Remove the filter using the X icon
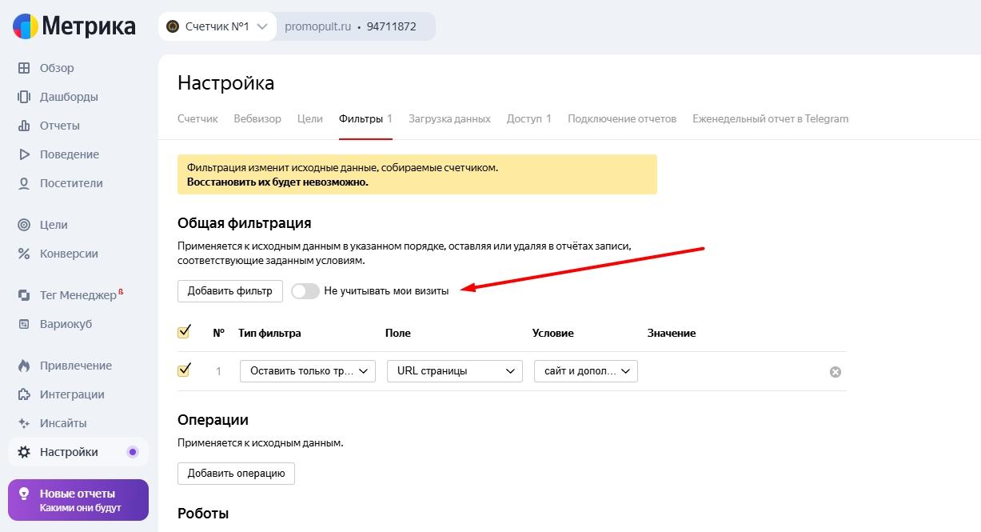 pyautogui.click(x=835, y=370)
